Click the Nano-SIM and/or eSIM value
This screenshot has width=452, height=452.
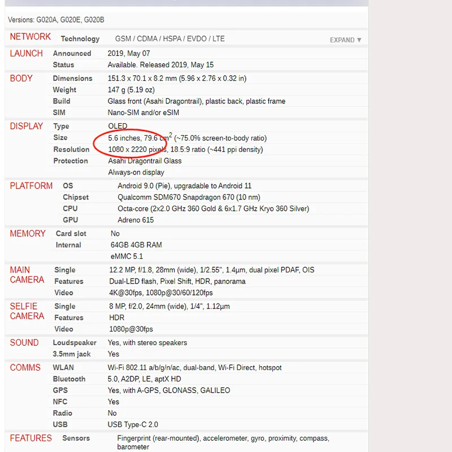pos(144,112)
